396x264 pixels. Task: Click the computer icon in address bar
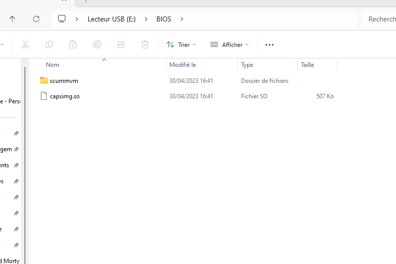pos(62,19)
